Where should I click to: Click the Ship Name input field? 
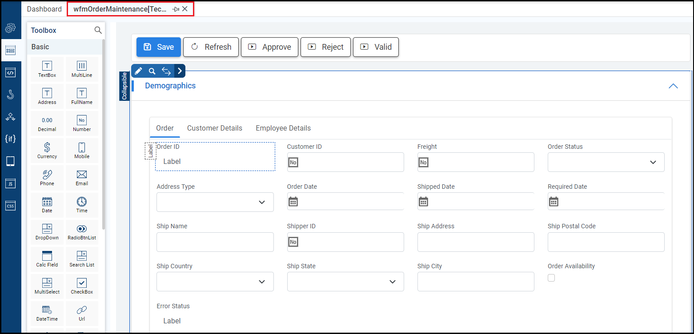pyautogui.click(x=215, y=242)
